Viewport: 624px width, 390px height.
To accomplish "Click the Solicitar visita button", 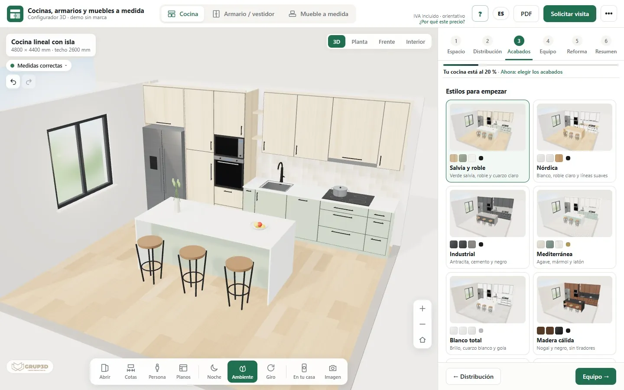I will coord(570,14).
